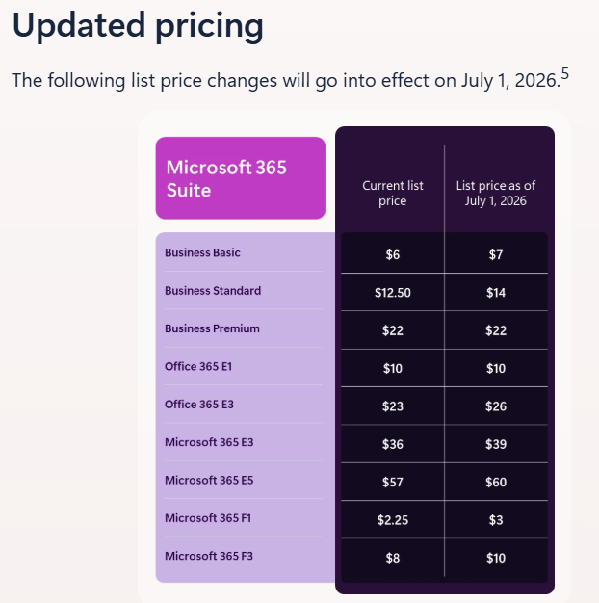Click the "List price as of July 1, 2026" header

[x=496, y=193]
